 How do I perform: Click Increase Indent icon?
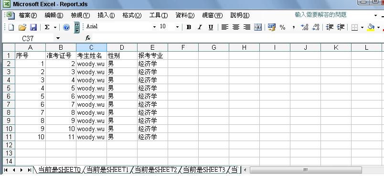point(341,27)
